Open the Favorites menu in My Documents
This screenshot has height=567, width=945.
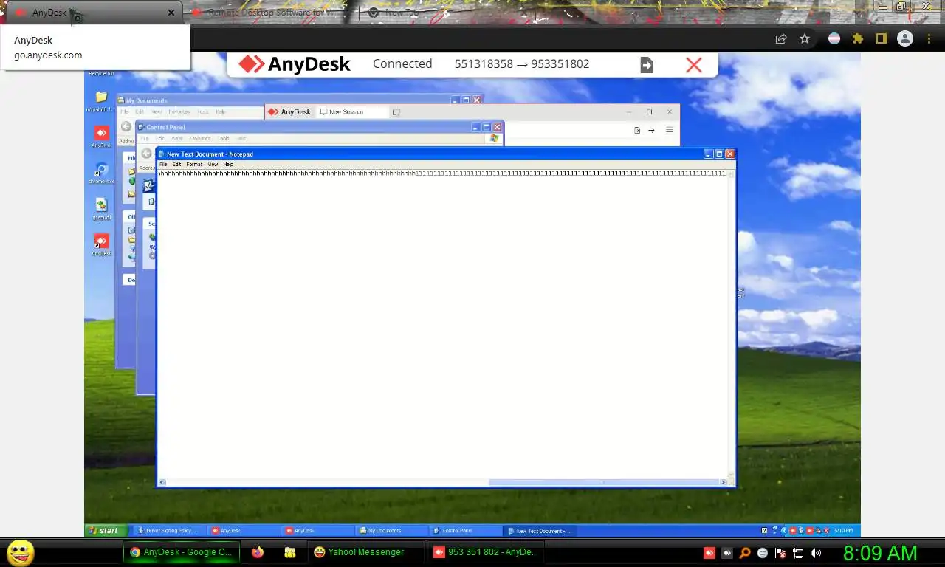tap(179, 111)
